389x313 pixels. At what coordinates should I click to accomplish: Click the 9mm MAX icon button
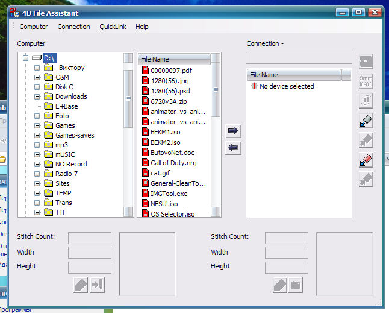[x=366, y=81]
